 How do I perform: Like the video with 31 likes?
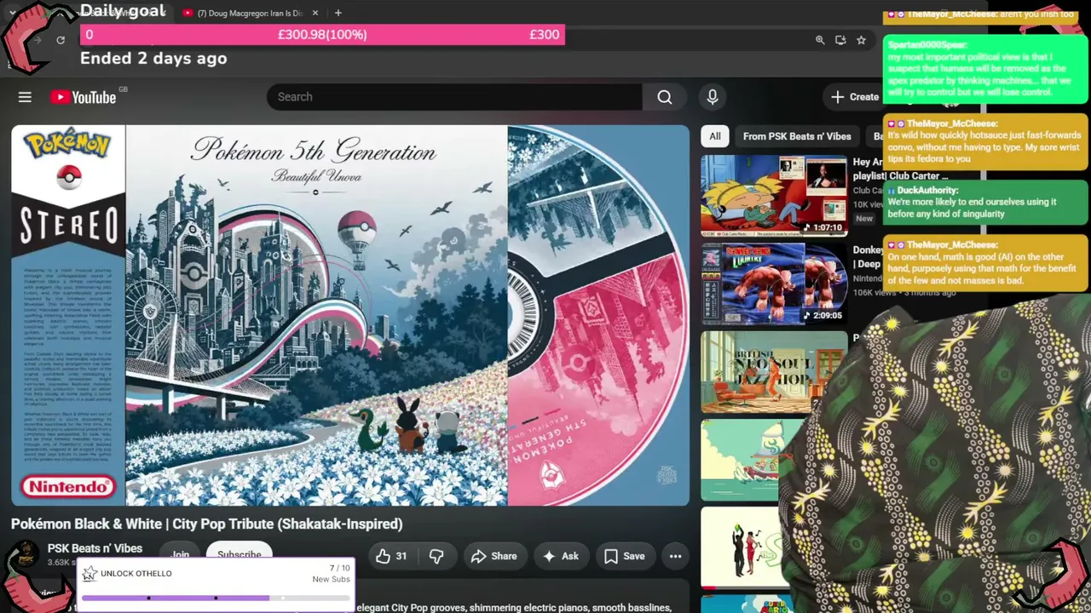coord(392,556)
